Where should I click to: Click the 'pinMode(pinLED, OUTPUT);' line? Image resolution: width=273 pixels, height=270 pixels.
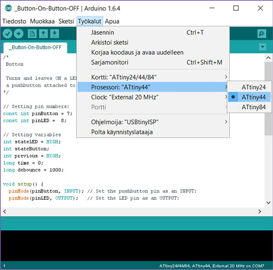pyautogui.click(x=43, y=198)
